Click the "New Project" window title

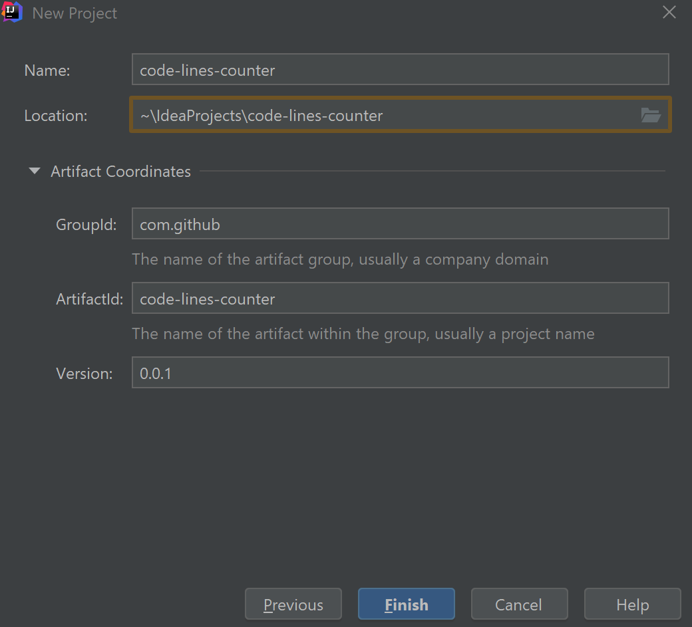pyautogui.click(x=75, y=13)
